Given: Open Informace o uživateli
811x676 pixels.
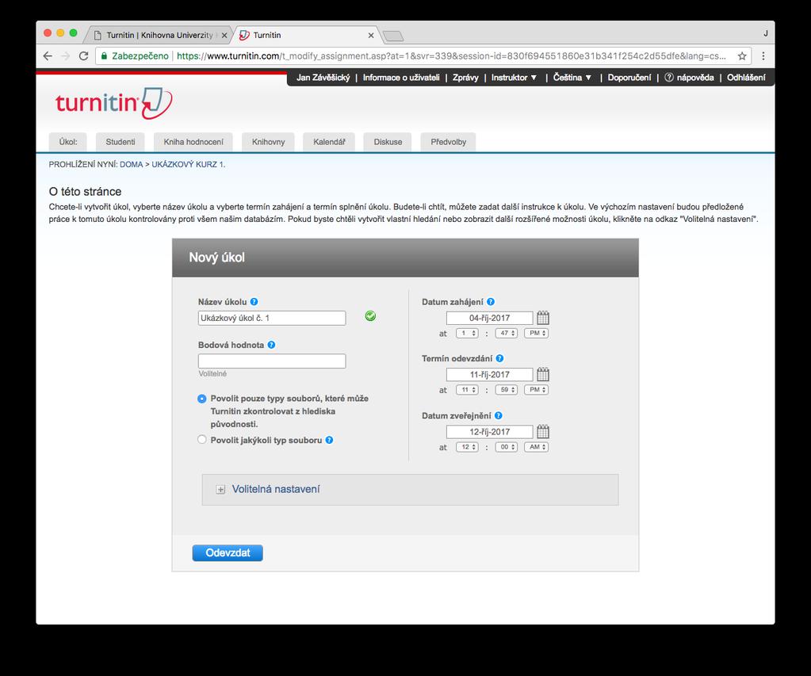Looking at the screenshot, I should pyautogui.click(x=401, y=78).
